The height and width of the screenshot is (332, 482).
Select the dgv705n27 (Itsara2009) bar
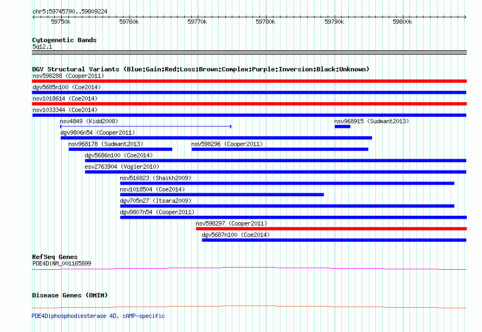tap(287, 206)
